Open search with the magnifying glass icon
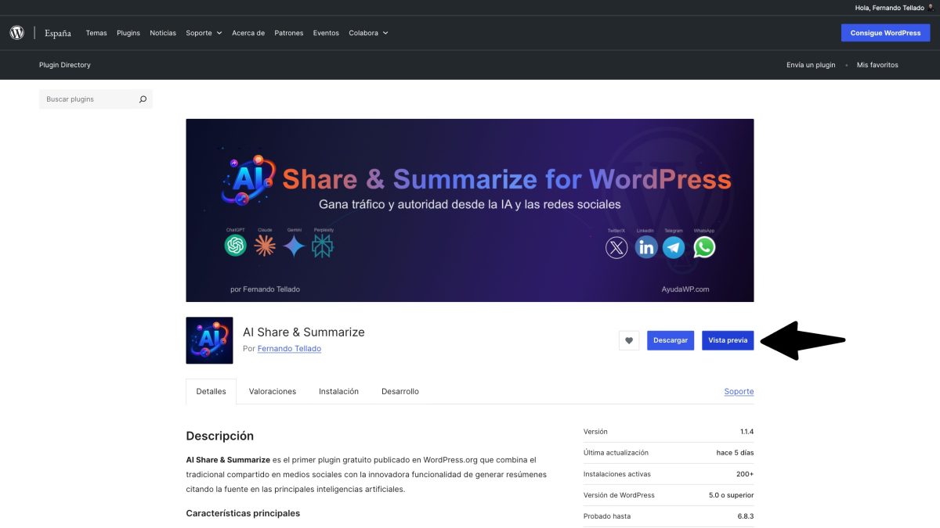 click(x=143, y=99)
